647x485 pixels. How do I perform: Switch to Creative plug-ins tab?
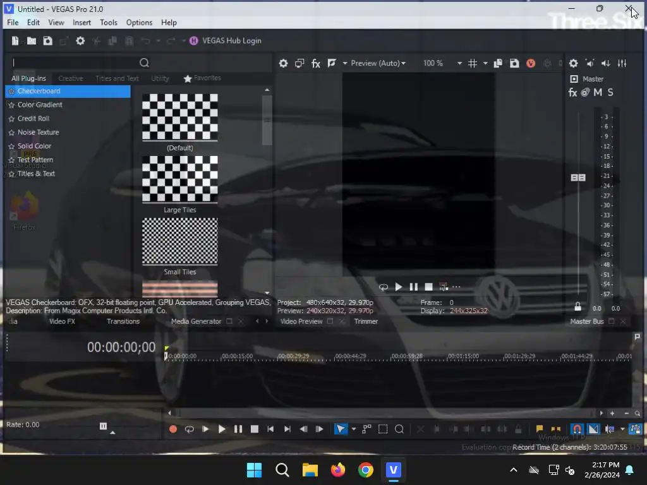click(x=71, y=78)
